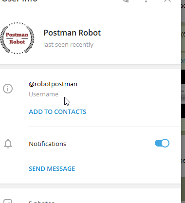This screenshot has height=203, width=185.
Task: Click the black media strip behind the panel
Action: click(x=183, y=76)
